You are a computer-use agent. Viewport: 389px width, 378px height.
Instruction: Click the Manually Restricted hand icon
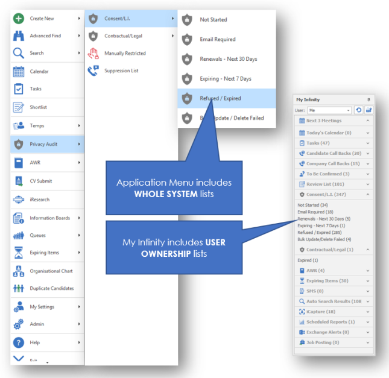[x=93, y=53]
